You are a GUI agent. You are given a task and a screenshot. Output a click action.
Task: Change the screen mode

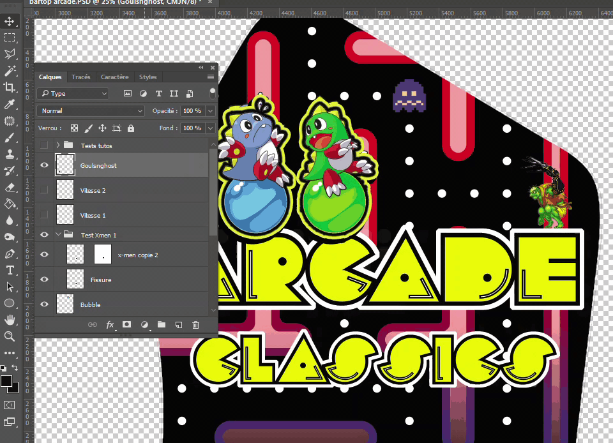tap(10, 421)
